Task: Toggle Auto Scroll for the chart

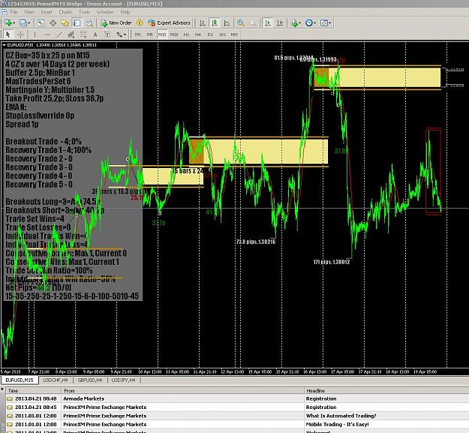Action: click(x=268, y=23)
